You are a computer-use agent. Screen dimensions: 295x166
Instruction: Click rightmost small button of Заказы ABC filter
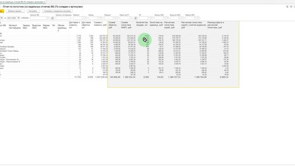pyautogui.click(x=167, y=18)
